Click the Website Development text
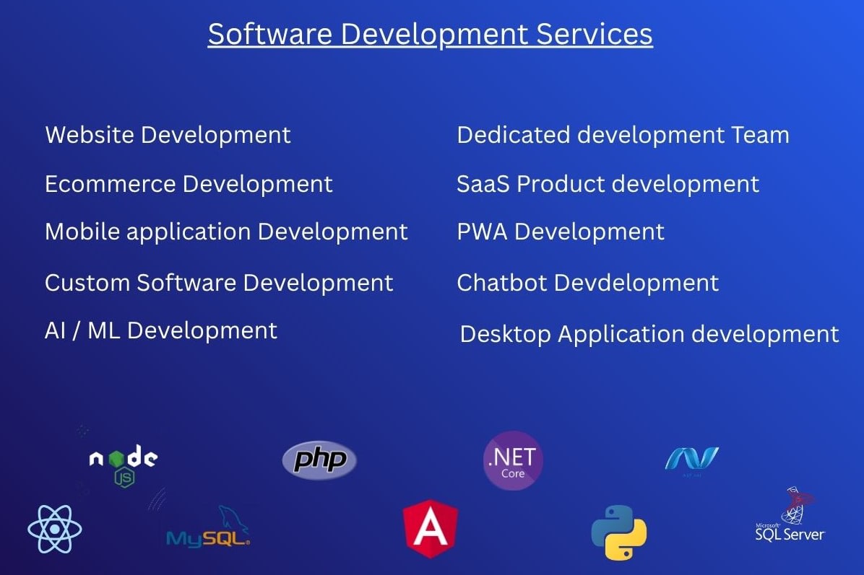864x575 pixels. (x=168, y=135)
